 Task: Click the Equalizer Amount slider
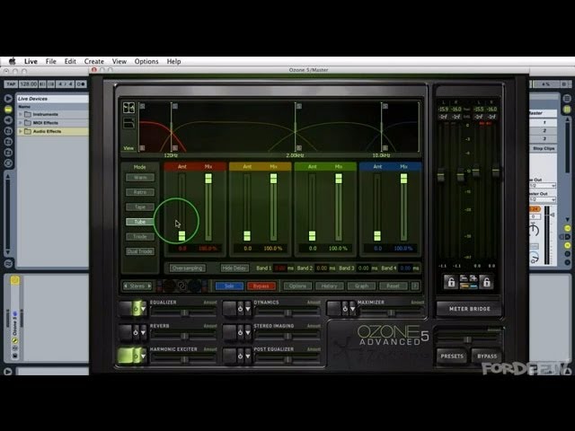184,312
